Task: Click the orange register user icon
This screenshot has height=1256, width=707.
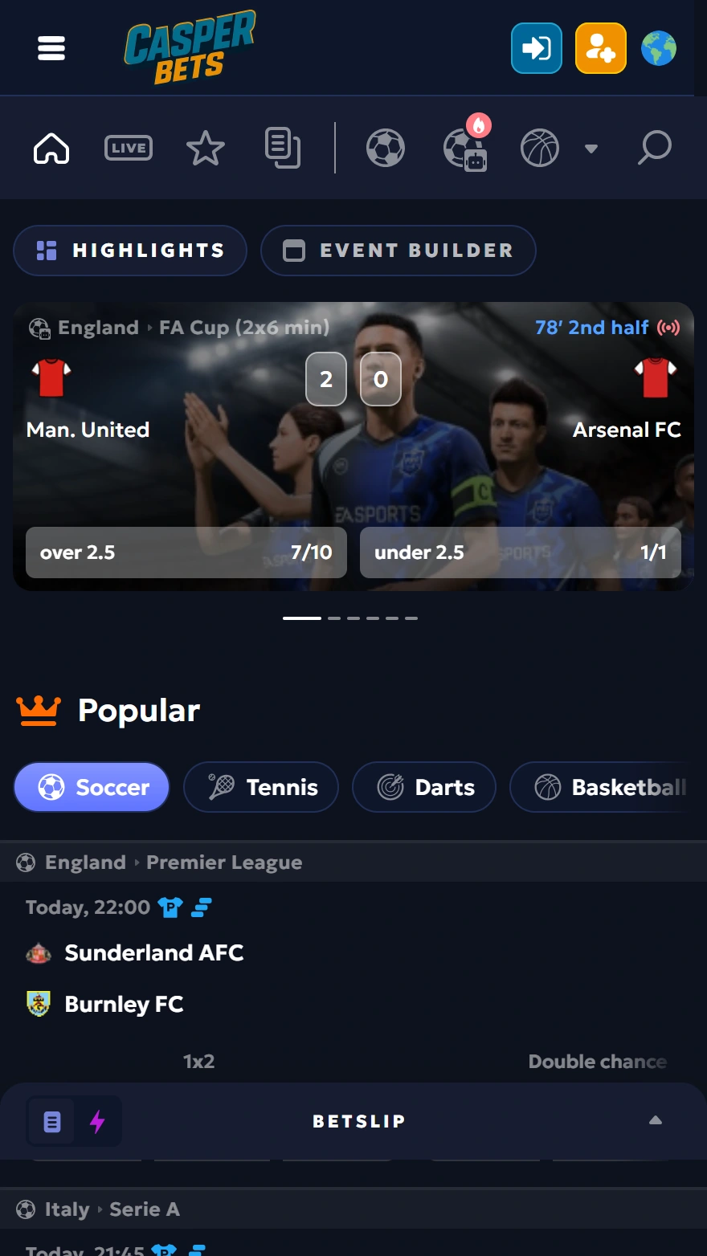Action: point(601,48)
